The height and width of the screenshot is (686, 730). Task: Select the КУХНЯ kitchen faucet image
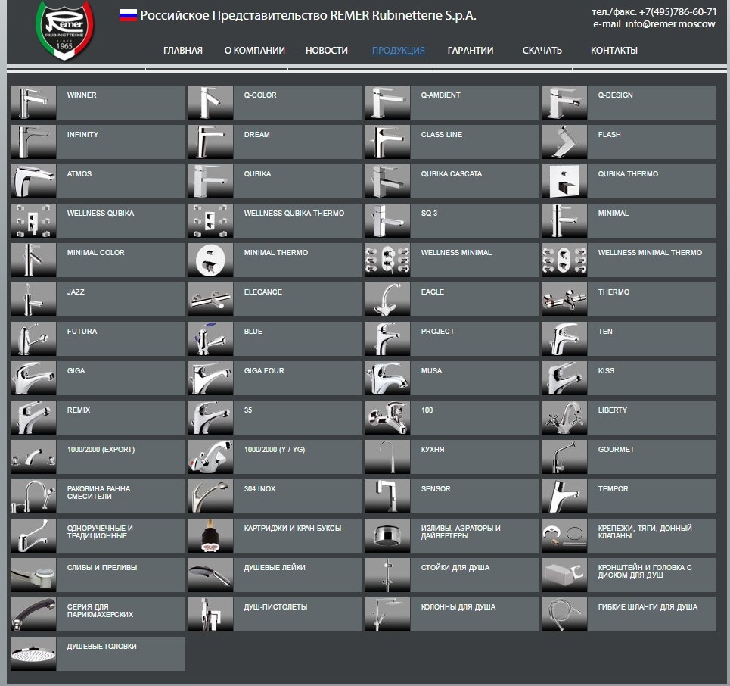coord(387,457)
